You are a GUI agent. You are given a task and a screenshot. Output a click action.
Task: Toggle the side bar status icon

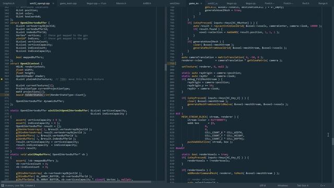point(3,185)
